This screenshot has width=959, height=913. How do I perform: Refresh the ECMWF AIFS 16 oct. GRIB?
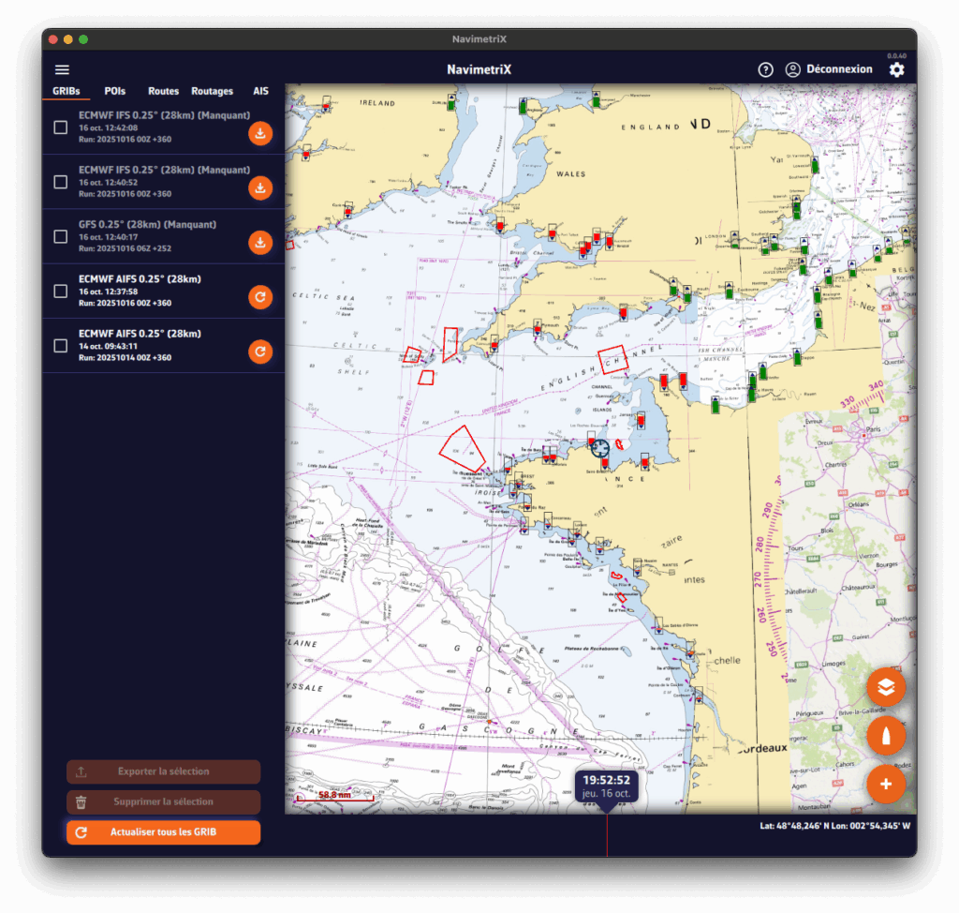point(260,298)
